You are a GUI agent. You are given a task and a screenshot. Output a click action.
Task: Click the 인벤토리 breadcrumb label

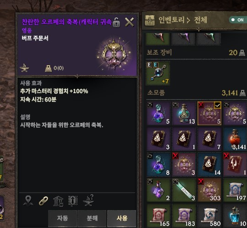coord(171,20)
